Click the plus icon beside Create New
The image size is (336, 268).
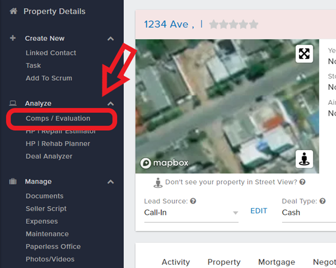point(13,38)
